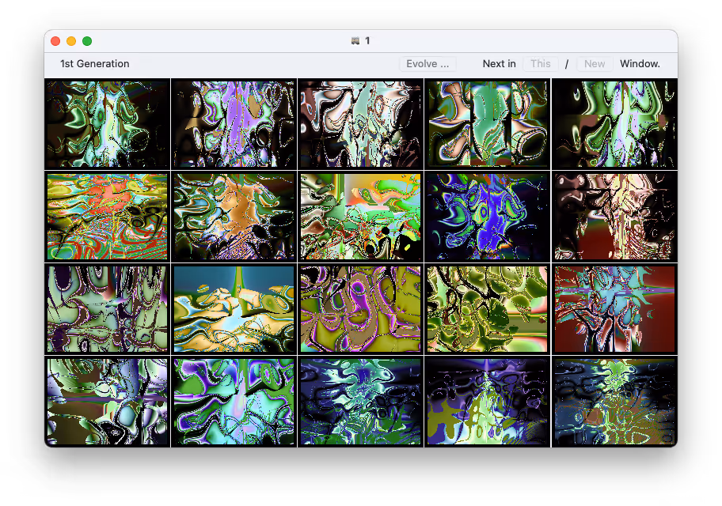Click the Evolve ... button
The width and height of the screenshot is (722, 506).
[427, 64]
